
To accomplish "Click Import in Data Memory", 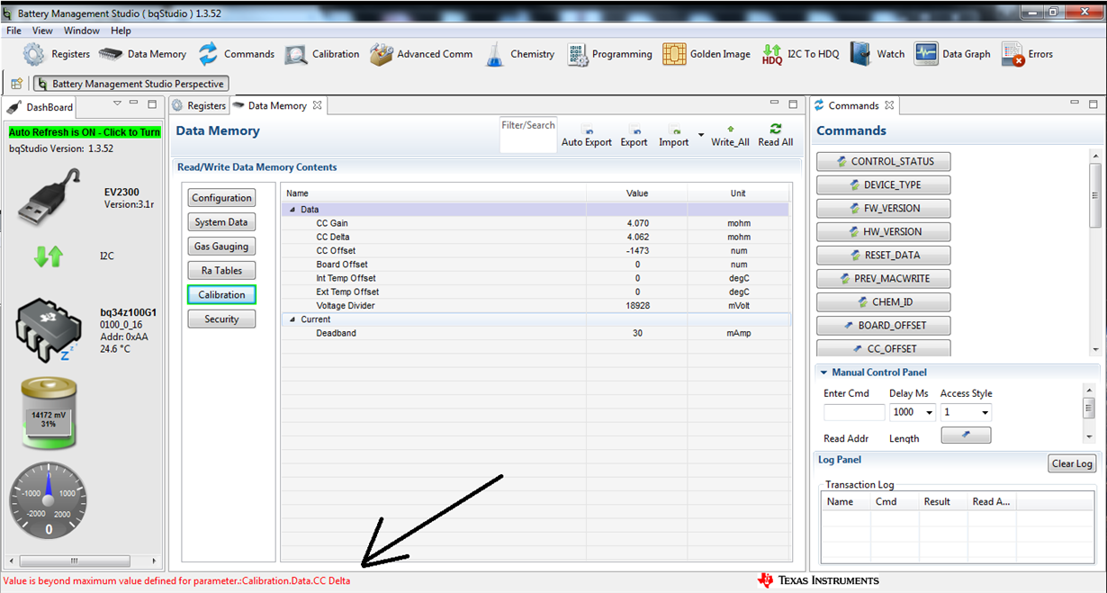I will coord(673,136).
